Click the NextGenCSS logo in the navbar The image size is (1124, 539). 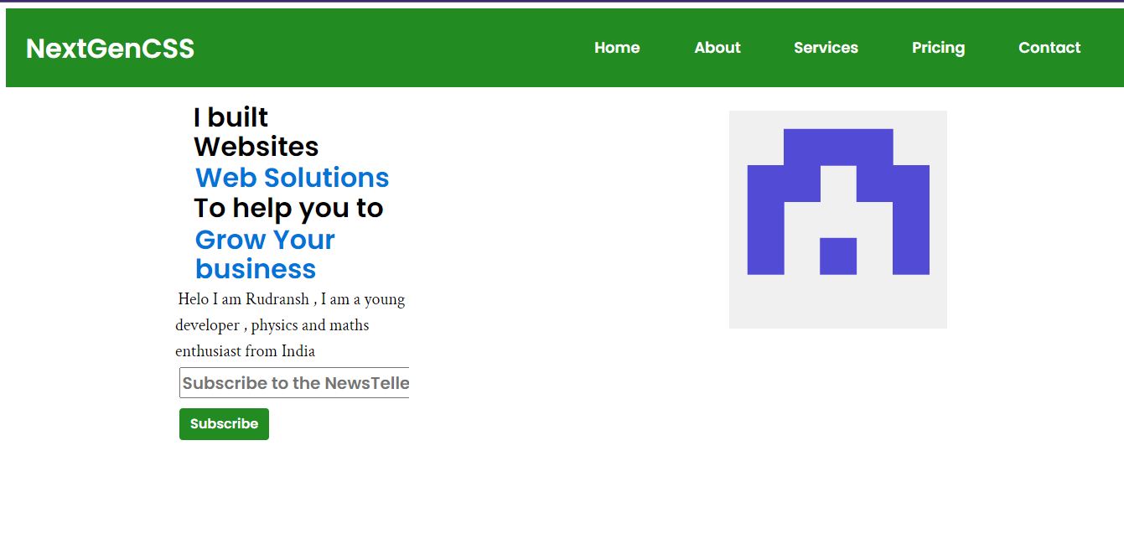(x=110, y=48)
